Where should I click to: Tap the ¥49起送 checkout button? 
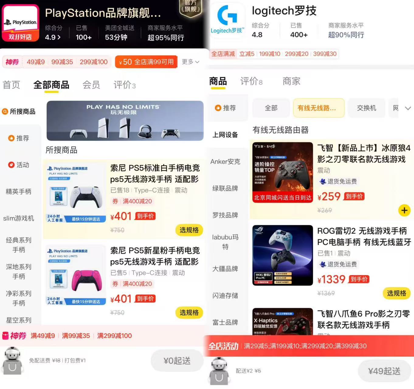[384, 371]
